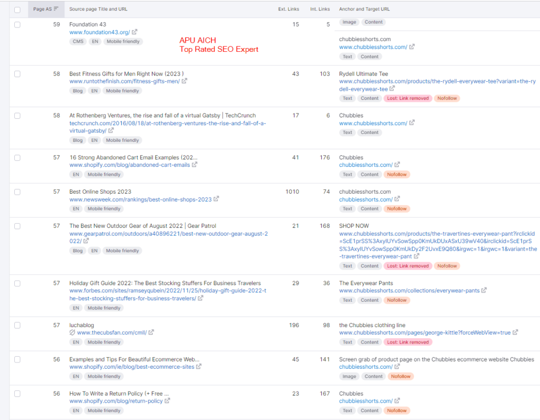Click the sort icon in Page AS header
The height and width of the screenshot is (420, 540).
click(x=56, y=9)
